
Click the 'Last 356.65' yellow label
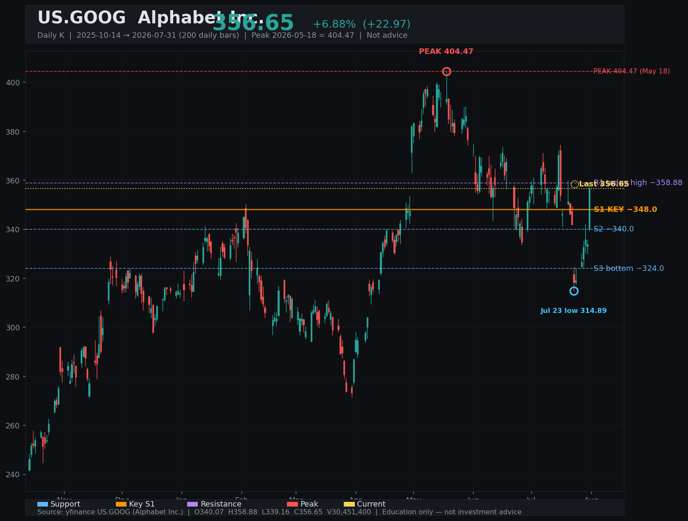click(x=604, y=184)
